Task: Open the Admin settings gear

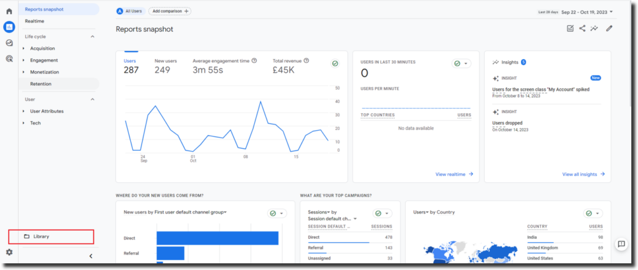Action: coord(9,252)
